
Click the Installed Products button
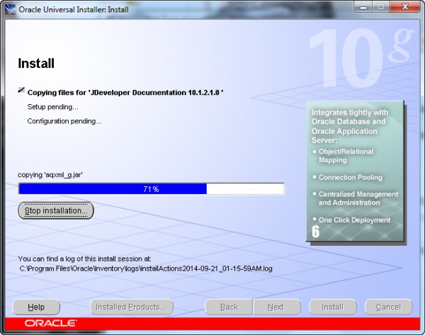132,307
